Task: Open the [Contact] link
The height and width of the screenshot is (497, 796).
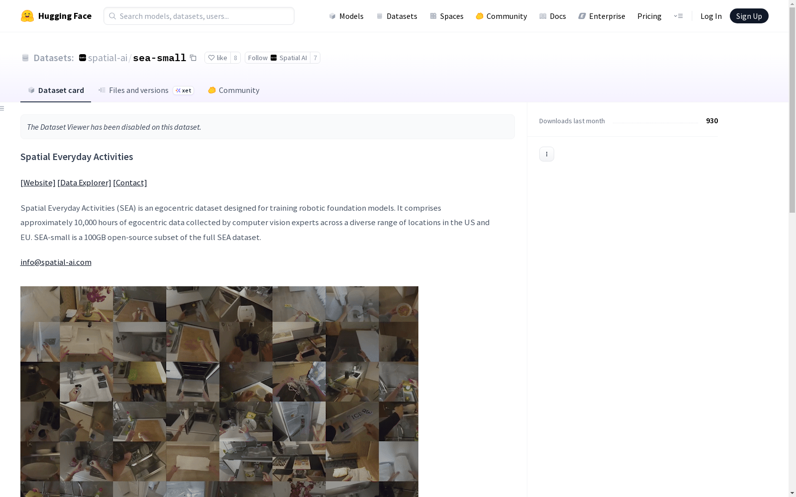Action: pyautogui.click(x=130, y=182)
